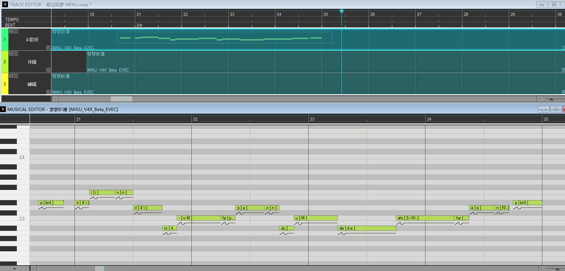Solo track 1 with the S button

tap(16, 31)
